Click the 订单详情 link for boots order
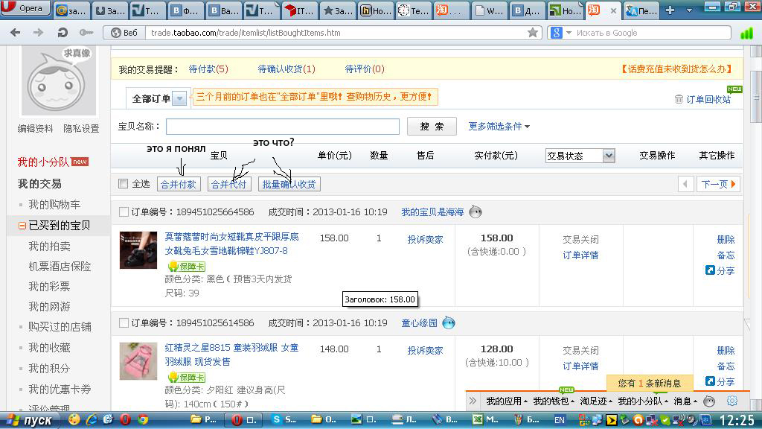Viewport: 762px width, 429px height. (x=580, y=255)
